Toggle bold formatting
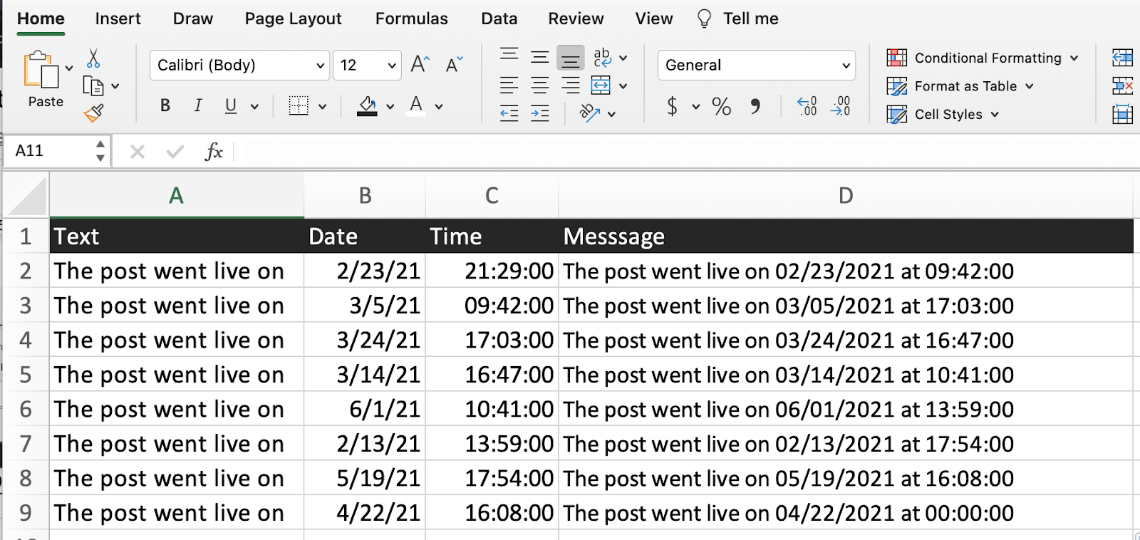 165,106
